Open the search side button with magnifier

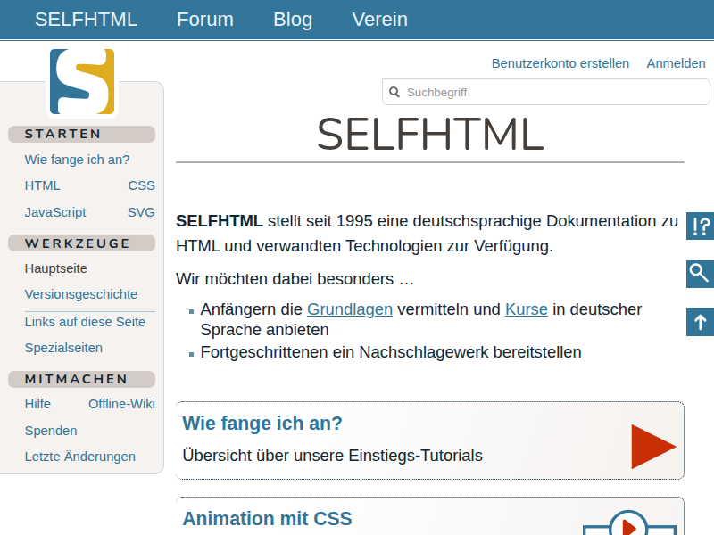click(x=701, y=274)
